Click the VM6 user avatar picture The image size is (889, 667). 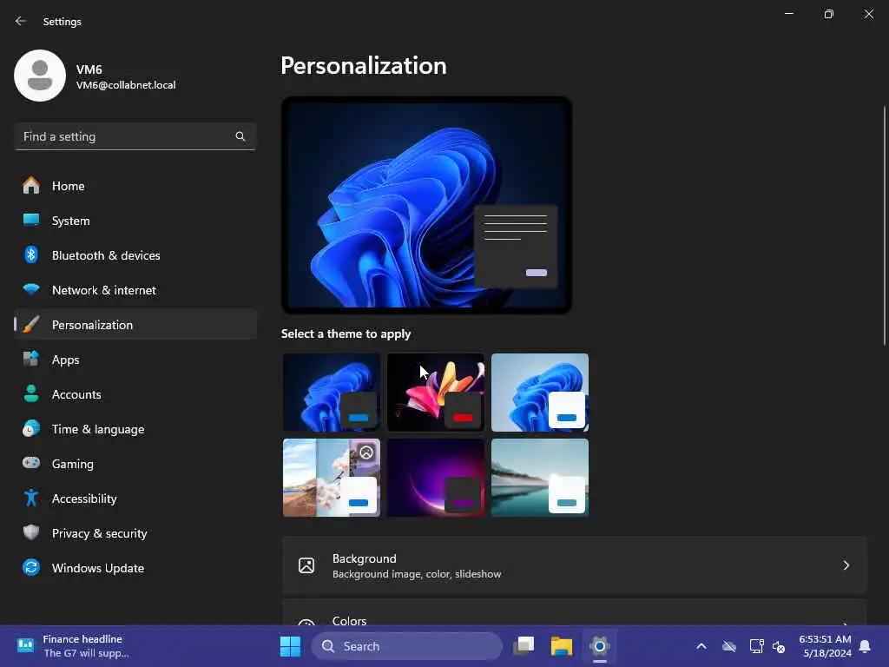click(40, 76)
